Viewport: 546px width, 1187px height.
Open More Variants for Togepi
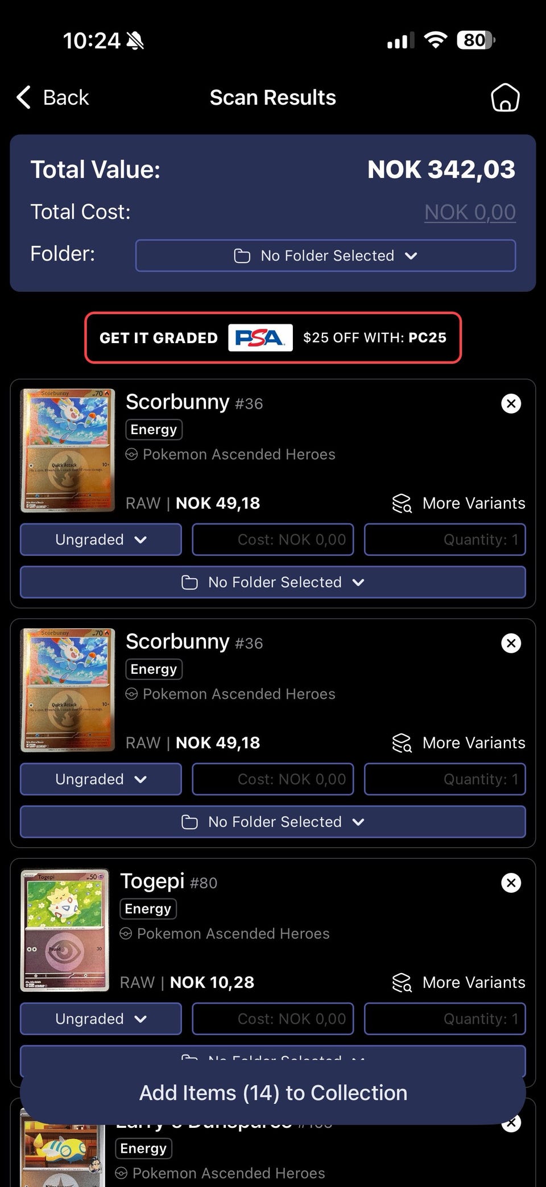click(x=458, y=982)
